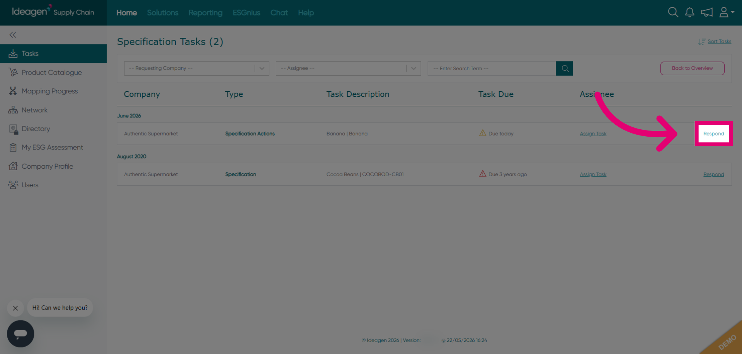Dismiss the chat help bubble
742x354 pixels.
pos(15,308)
